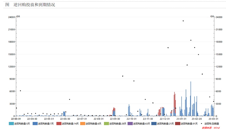Click the purple 逆回购数量:63天 legend swatch
The height and width of the screenshot is (136, 226).
[130, 124]
